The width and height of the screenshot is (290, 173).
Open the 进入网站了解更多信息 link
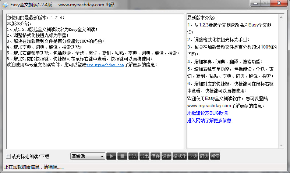(x=209, y=120)
